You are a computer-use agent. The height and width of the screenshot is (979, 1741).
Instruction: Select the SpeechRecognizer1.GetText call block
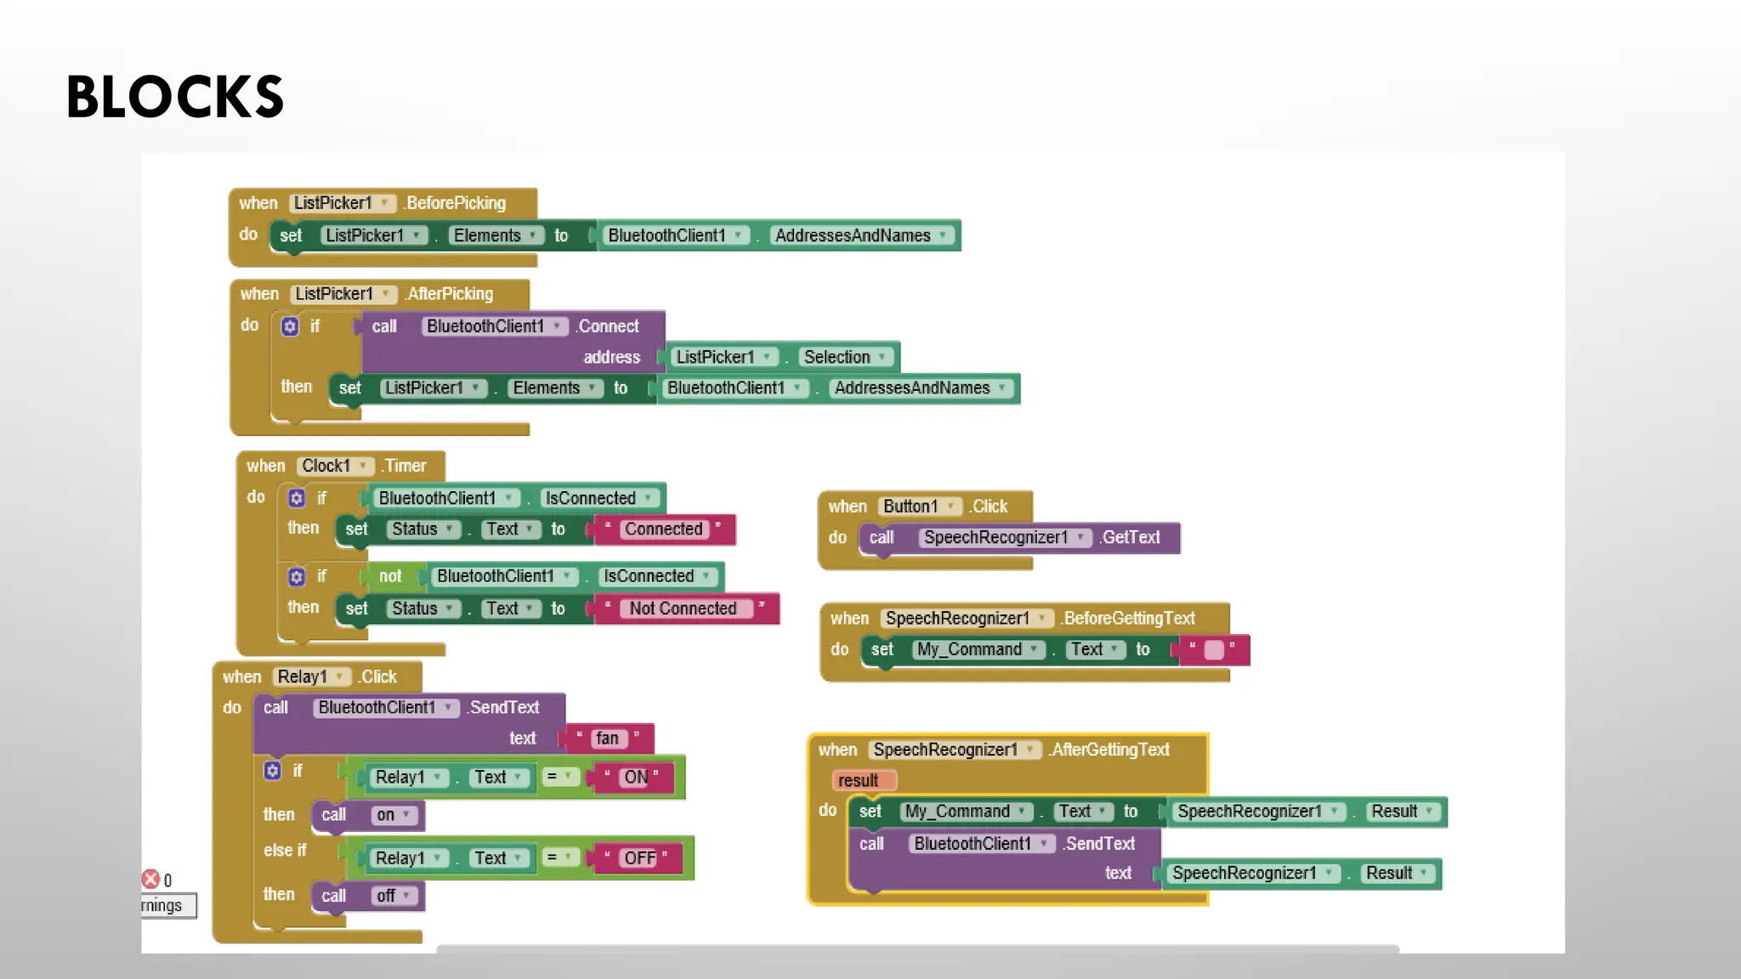[1131, 538]
